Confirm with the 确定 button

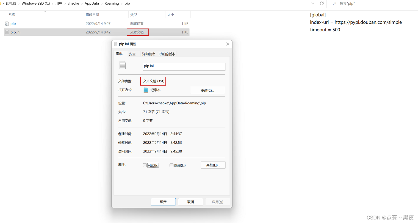pyautogui.click(x=163, y=202)
